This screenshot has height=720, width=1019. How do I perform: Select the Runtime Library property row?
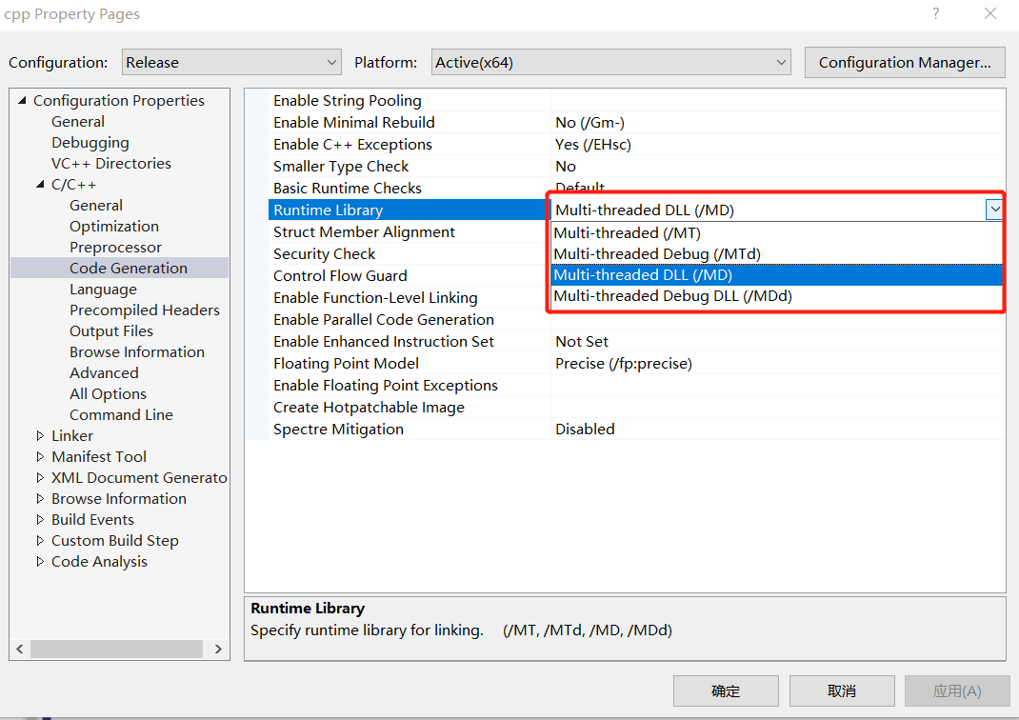click(x=410, y=210)
